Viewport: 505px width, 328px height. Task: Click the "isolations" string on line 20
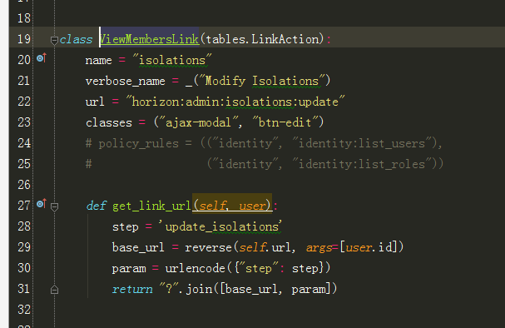[172, 60]
